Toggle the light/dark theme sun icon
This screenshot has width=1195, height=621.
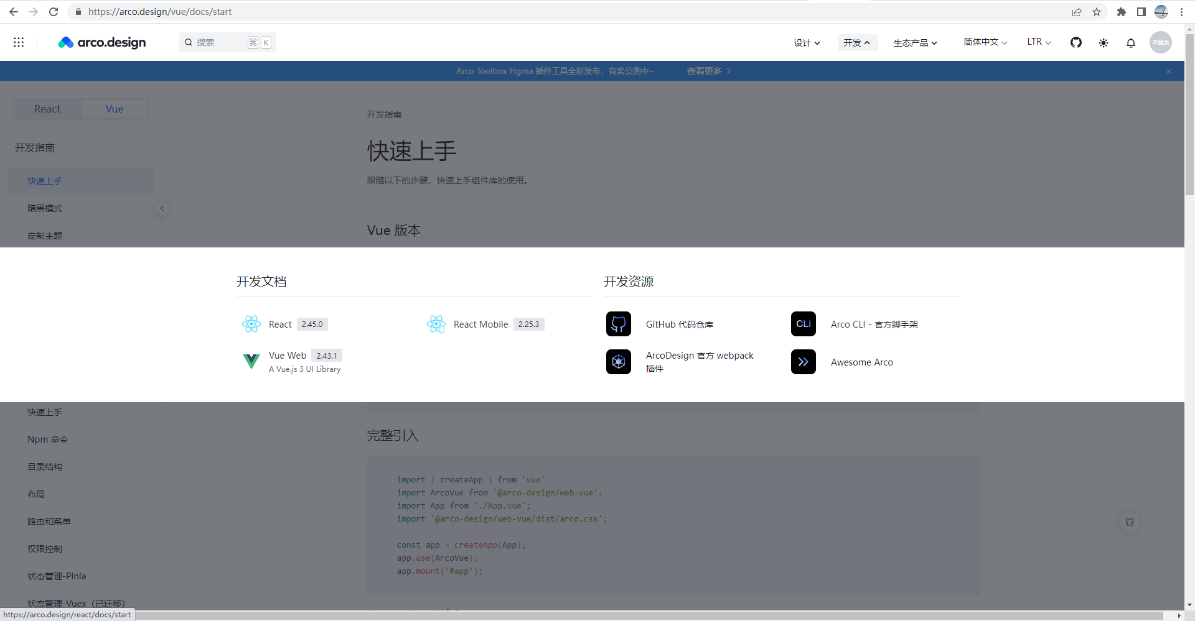tap(1104, 42)
